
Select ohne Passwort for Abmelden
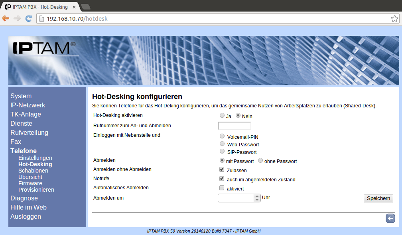pos(260,161)
